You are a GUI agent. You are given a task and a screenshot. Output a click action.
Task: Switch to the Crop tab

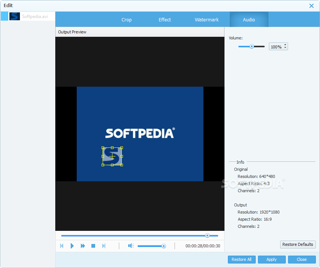coord(126,20)
